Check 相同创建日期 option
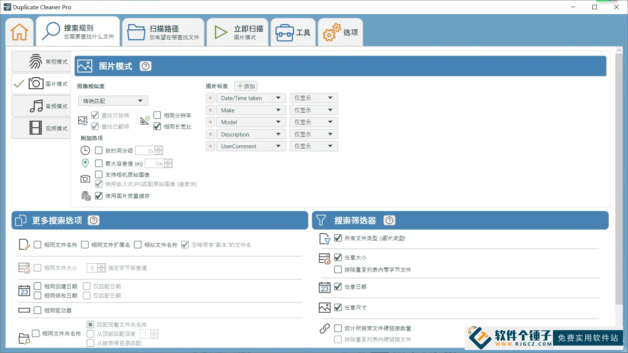The image size is (628, 353). coord(37,286)
